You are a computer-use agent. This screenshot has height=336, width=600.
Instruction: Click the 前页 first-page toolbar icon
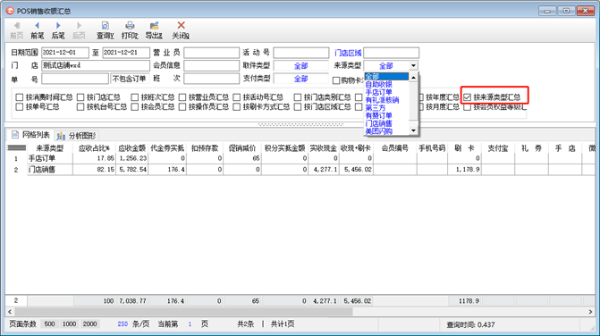click(x=16, y=26)
